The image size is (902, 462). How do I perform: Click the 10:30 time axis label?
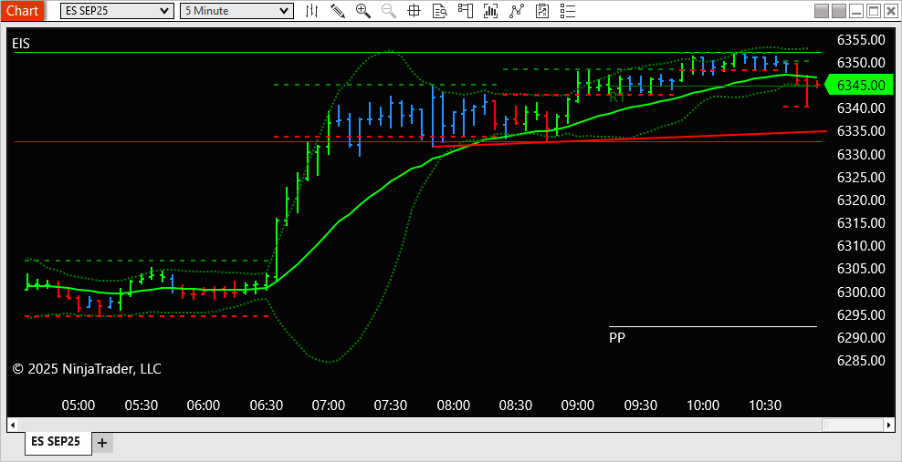766,406
